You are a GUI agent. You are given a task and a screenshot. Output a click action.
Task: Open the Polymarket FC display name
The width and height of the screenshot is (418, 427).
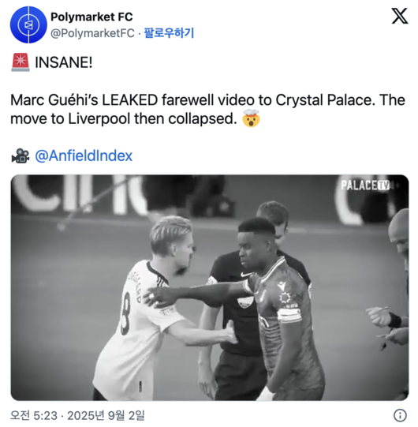pos(91,17)
